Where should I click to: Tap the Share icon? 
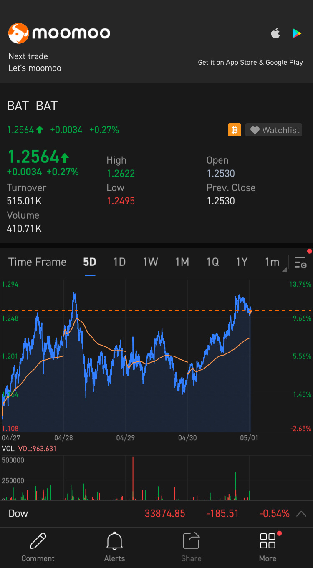(191, 541)
